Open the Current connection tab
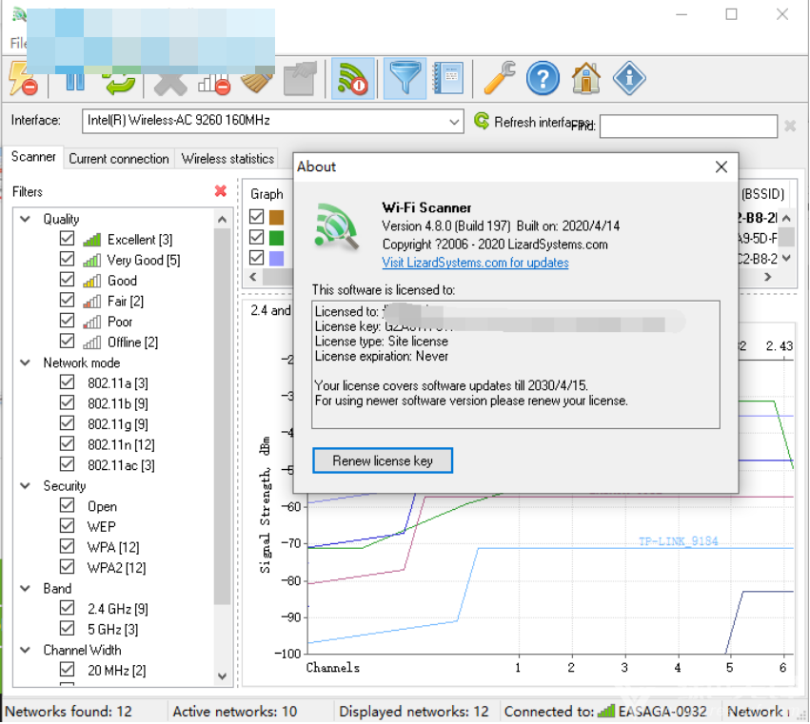Image resolution: width=810 pixels, height=724 pixels. pos(119,159)
